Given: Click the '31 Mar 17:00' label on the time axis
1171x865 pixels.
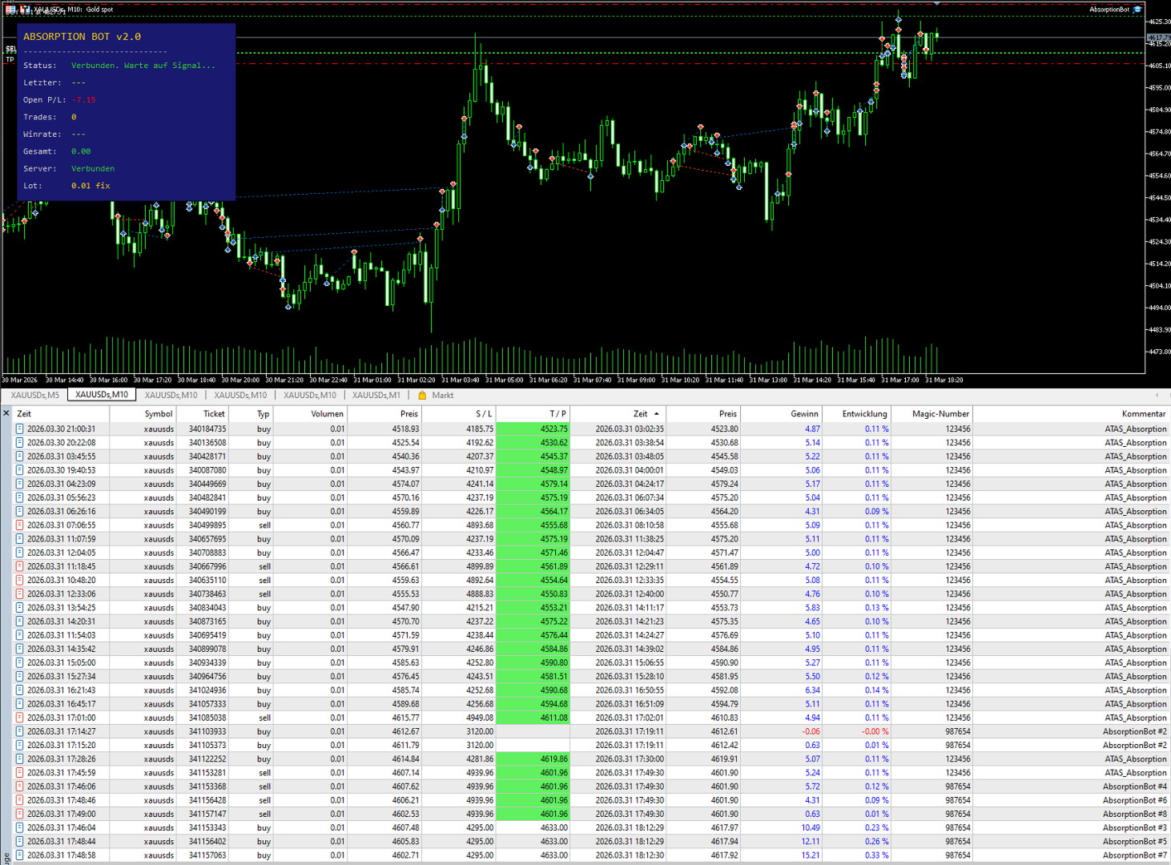Looking at the screenshot, I should tap(900, 380).
